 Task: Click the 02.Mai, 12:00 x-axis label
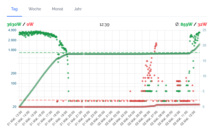191,116
